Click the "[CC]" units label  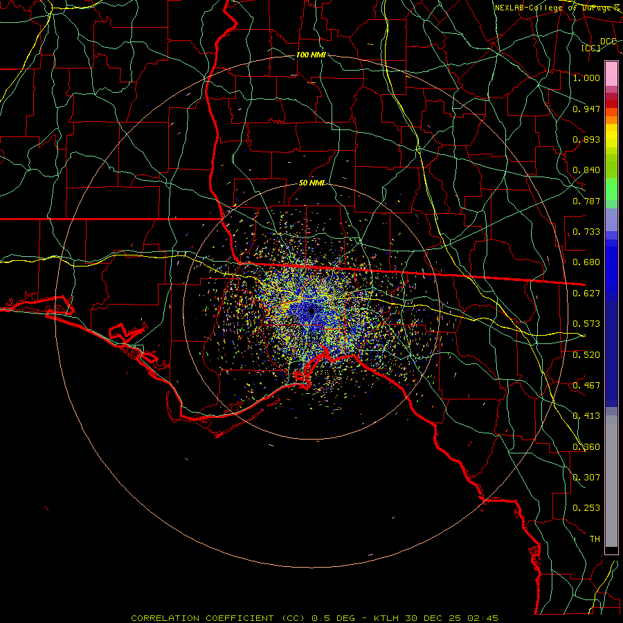click(x=591, y=48)
